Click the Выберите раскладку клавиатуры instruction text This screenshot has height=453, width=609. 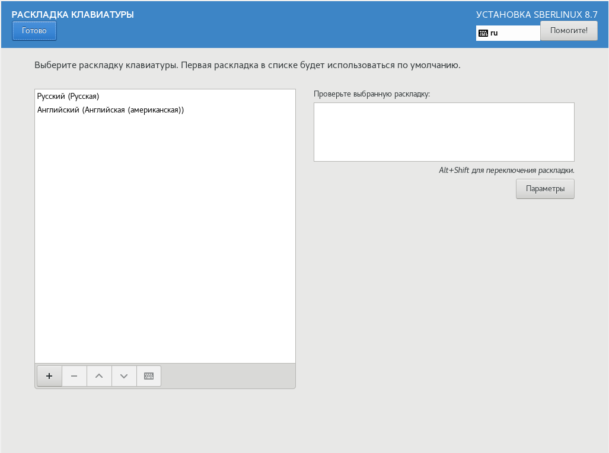[247, 65]
